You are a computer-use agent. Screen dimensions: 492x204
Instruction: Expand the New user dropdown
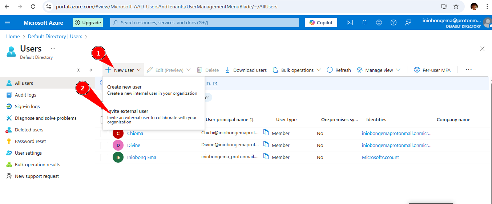coord(139,70)
